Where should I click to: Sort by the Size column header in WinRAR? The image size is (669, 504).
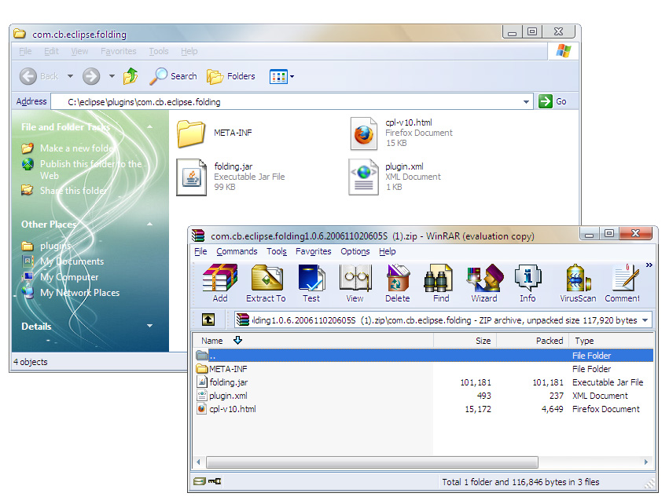465,341
